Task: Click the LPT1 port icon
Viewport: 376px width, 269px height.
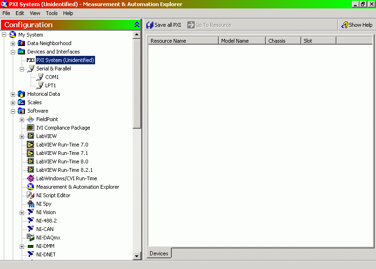Action: click(x=40, y=85)
